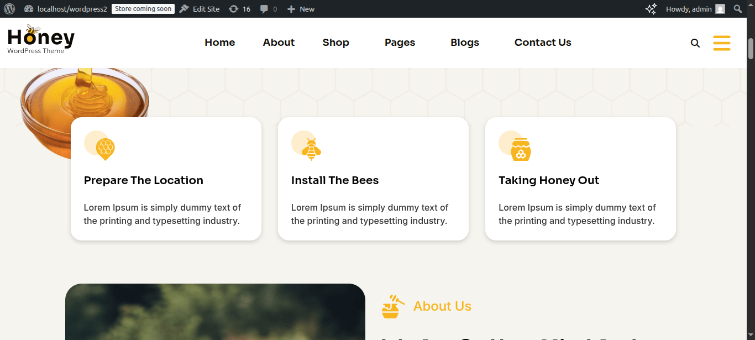Open the comments bubble in admin bar

[x=268, y=9]
